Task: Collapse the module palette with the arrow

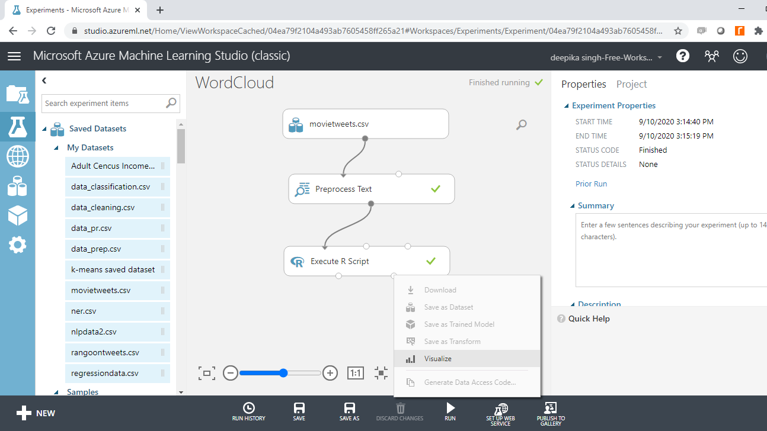Action: coord(44,81)
